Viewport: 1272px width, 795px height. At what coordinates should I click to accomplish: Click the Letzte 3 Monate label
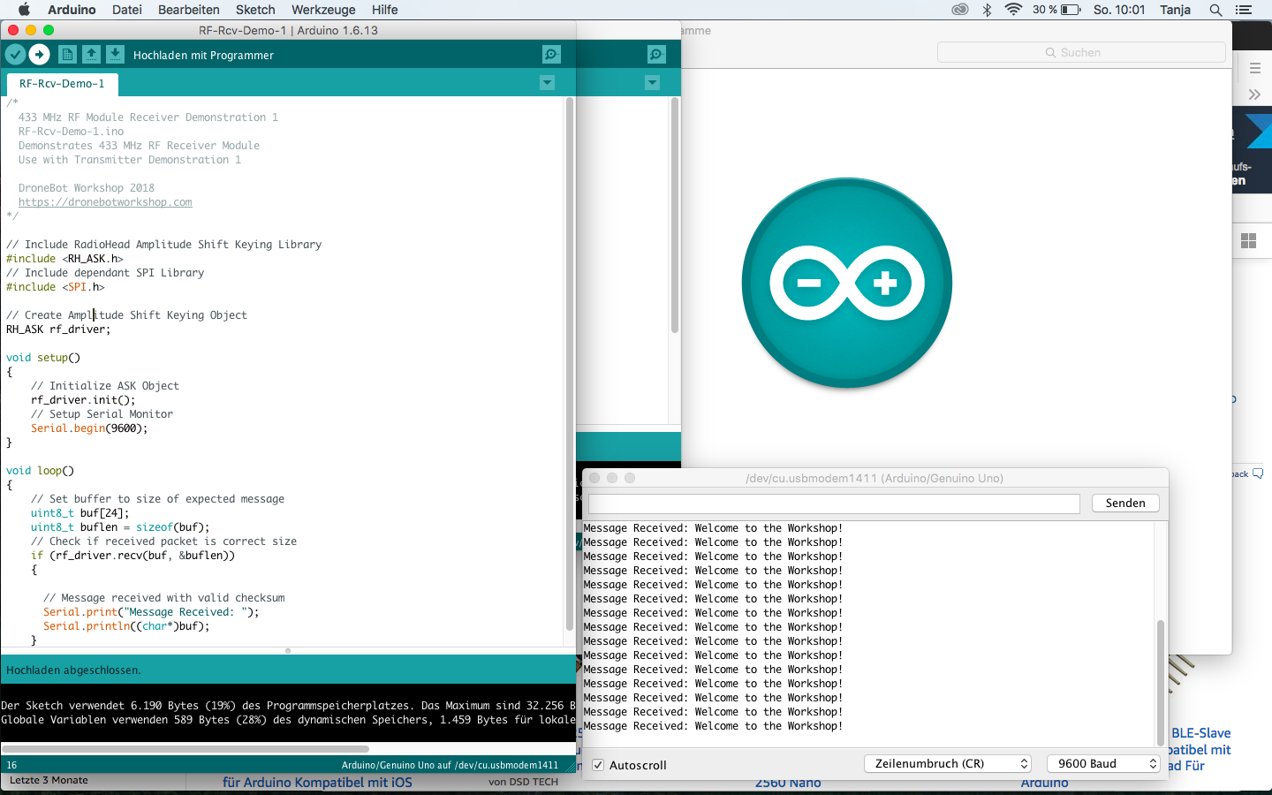pos(49,780)
